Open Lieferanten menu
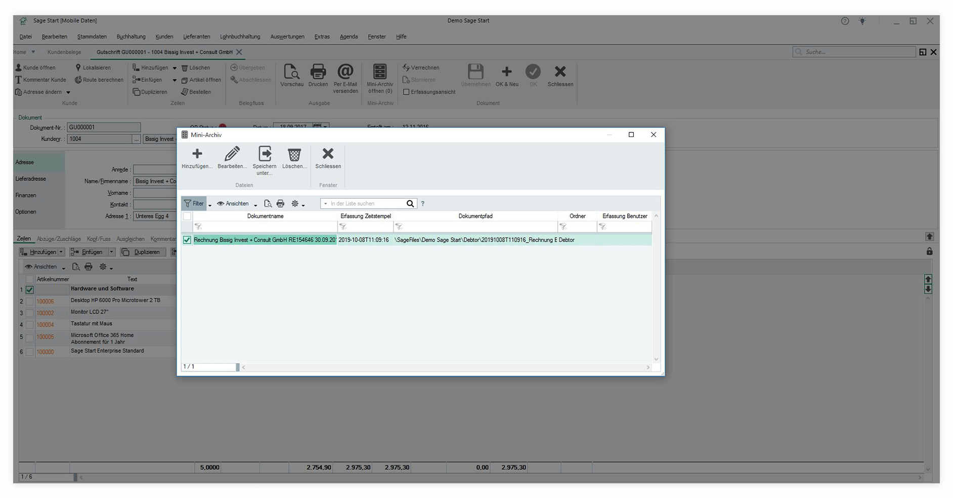The width and height of the screenshot is (953, 498). click(x=196, y=37)
